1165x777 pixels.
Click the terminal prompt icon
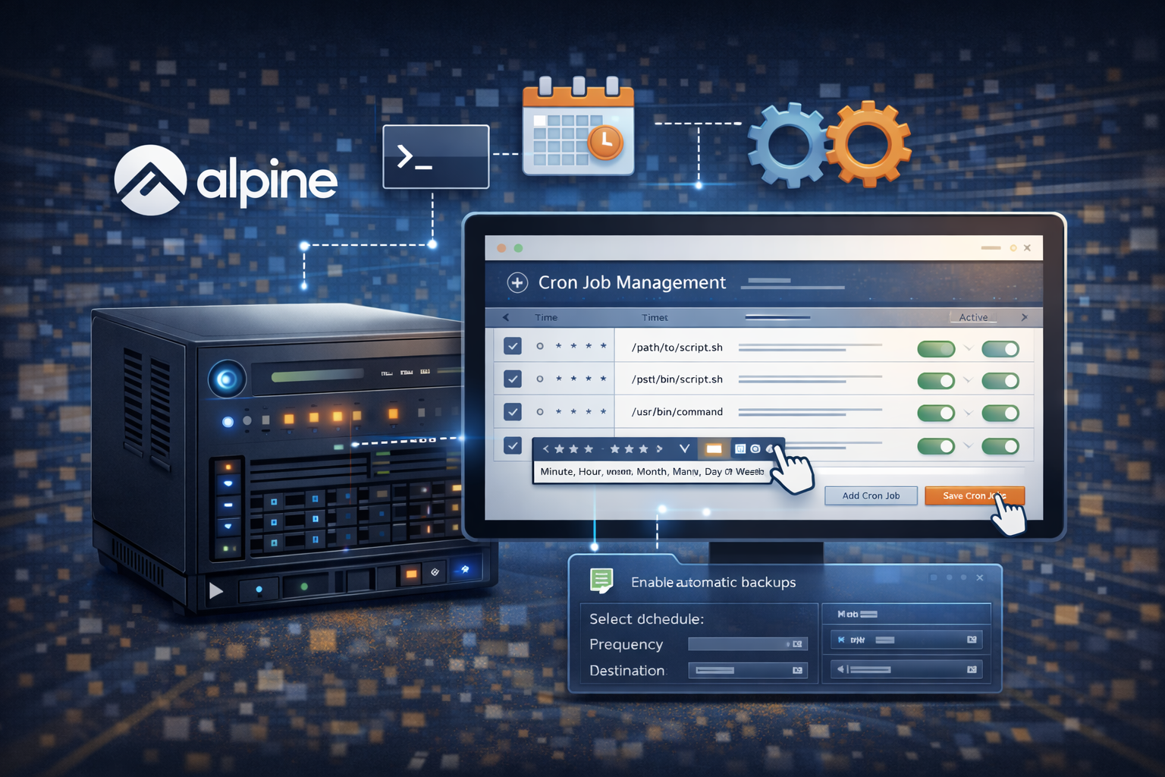[435, 156]
